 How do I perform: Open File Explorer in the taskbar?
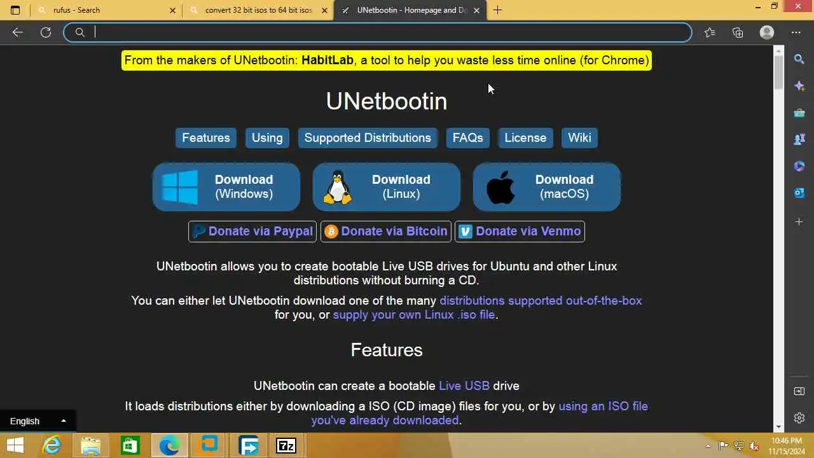click(x=91, y=445)
